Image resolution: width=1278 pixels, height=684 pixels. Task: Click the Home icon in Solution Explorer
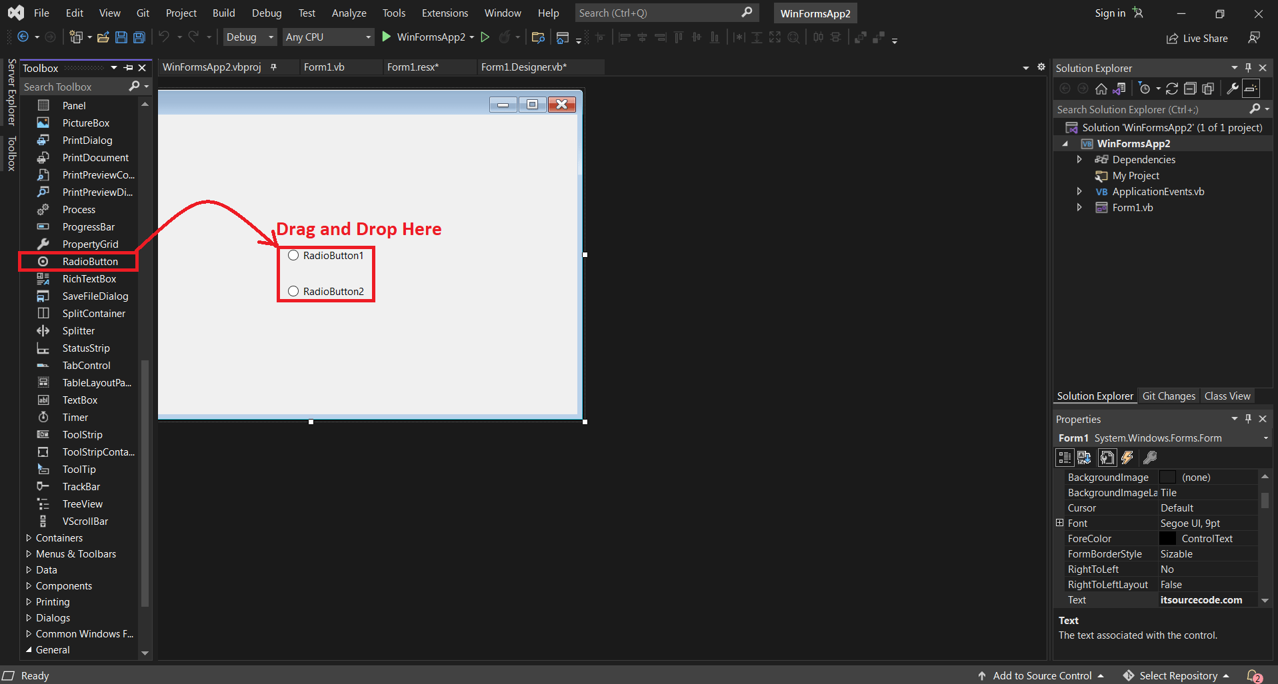[x=1101, y=88]
